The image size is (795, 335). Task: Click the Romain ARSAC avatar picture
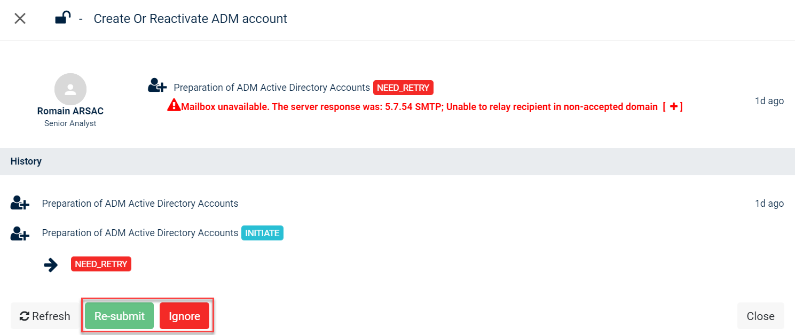coord(70,89)
